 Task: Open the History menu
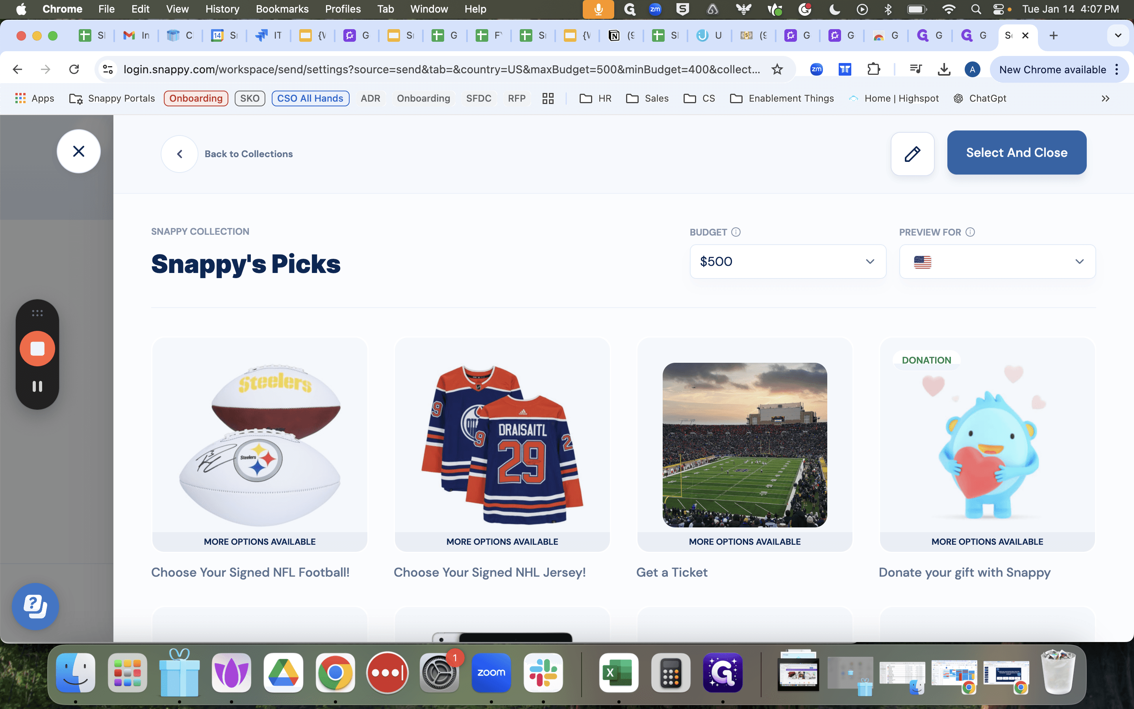pyautogui.click(x=222, y=9)
